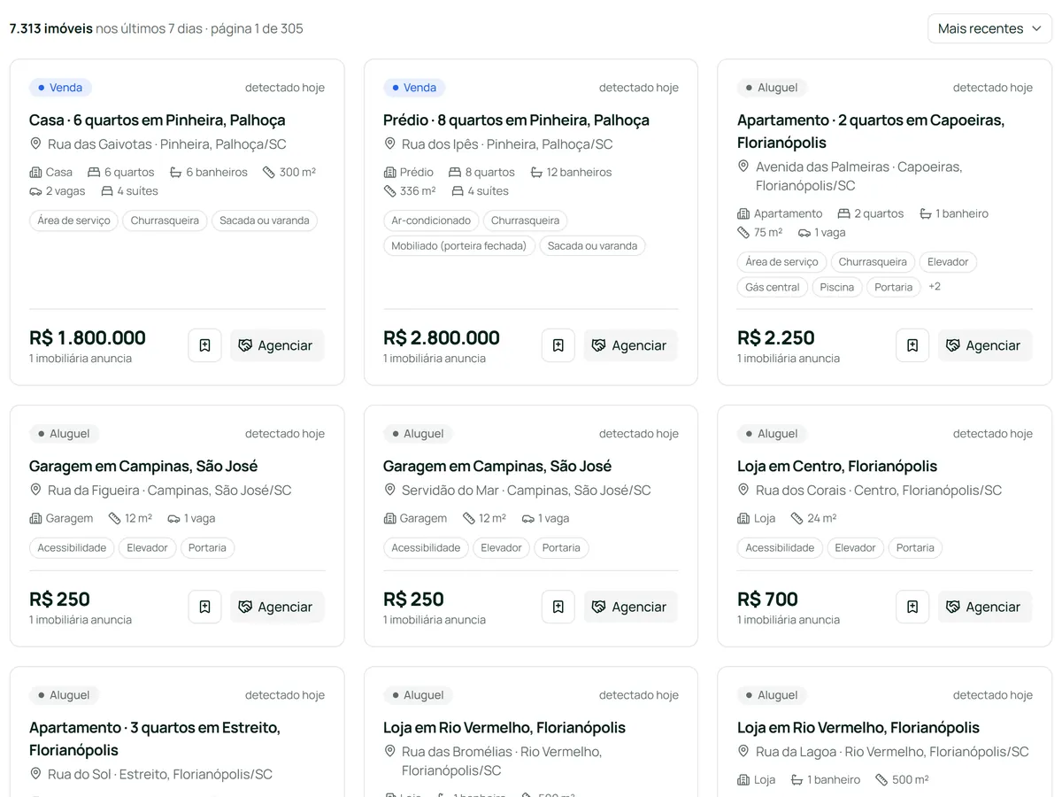
Task: Click the Mobiliado (porteira fechada) tag
Action: click(459, 246)
